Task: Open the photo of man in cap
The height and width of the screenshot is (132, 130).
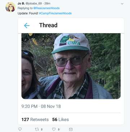Action: 71,66
